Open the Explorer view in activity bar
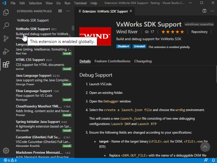This screenshot has height=163, width=217. pos(6,12)
